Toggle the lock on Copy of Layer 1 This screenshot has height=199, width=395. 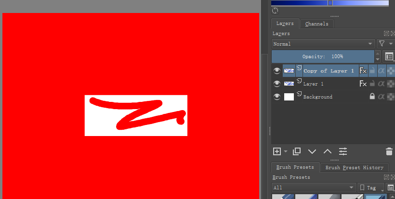pos(372,71)
